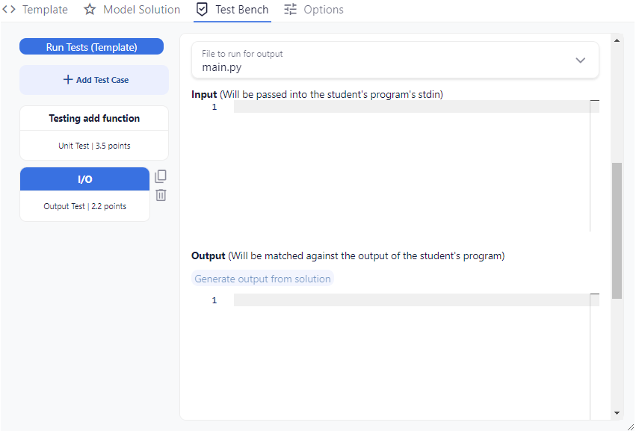Click the Template code brackets icon
636x434 pixels.
9,9
